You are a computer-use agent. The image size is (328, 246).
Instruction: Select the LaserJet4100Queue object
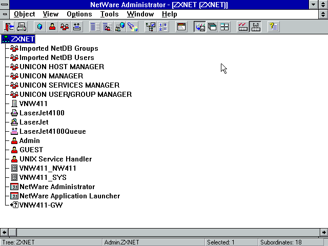coord(52,131)
